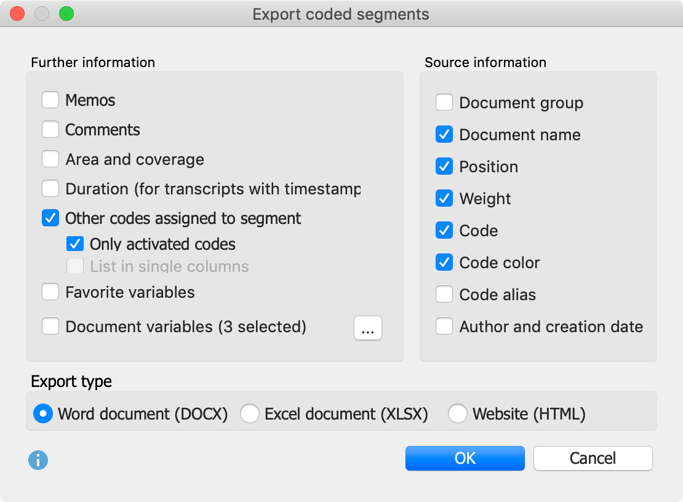Viewport: 683px width, 502px height.
Task: Uncheck the Document name option
Action: (444, 134)
